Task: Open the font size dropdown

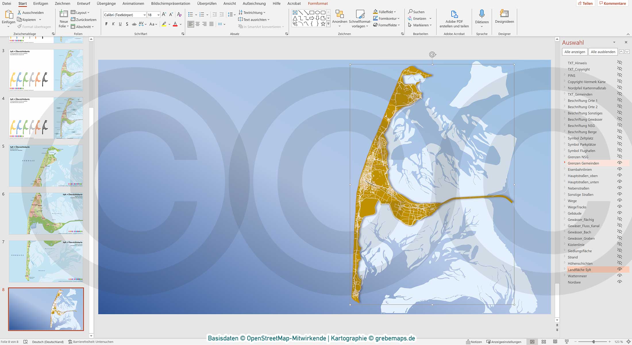Action: coord(158,15)
